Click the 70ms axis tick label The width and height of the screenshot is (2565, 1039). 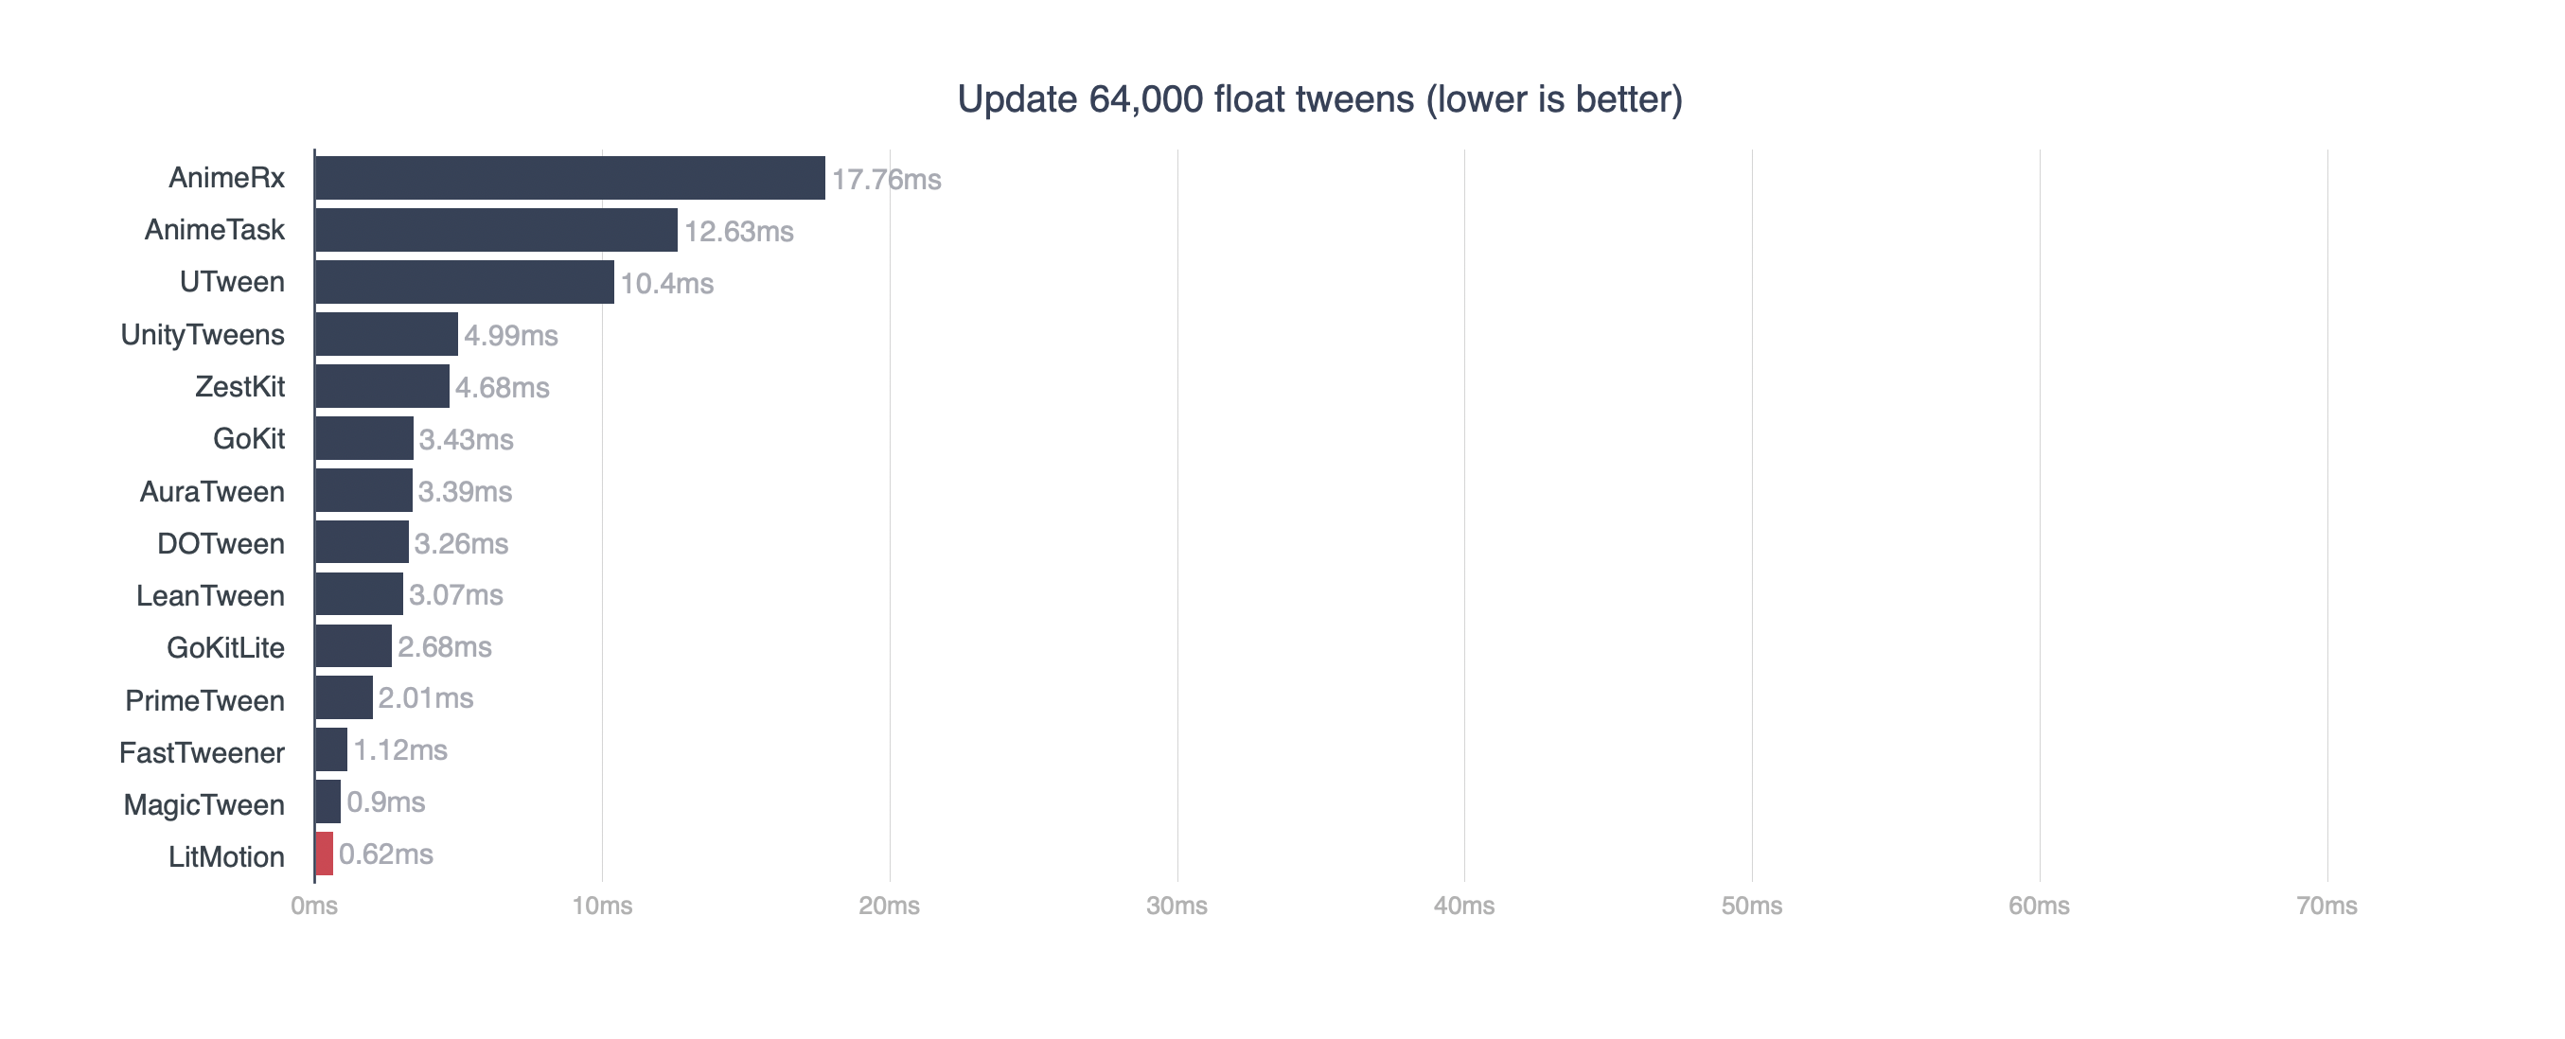click(2327, 906)
